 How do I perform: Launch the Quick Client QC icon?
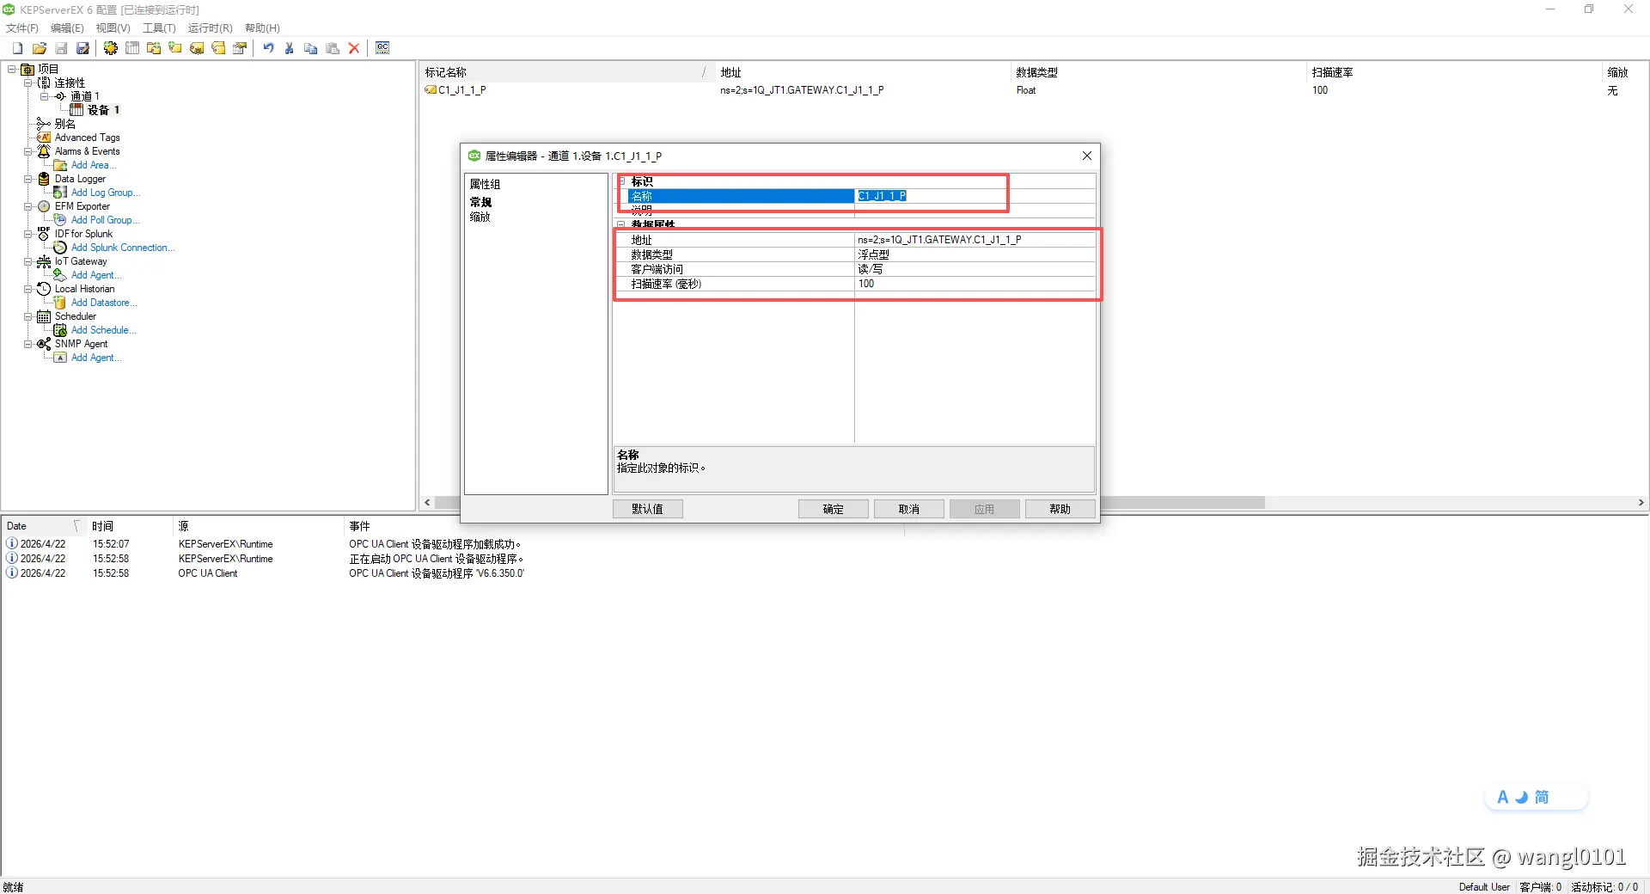pos(382,48)
